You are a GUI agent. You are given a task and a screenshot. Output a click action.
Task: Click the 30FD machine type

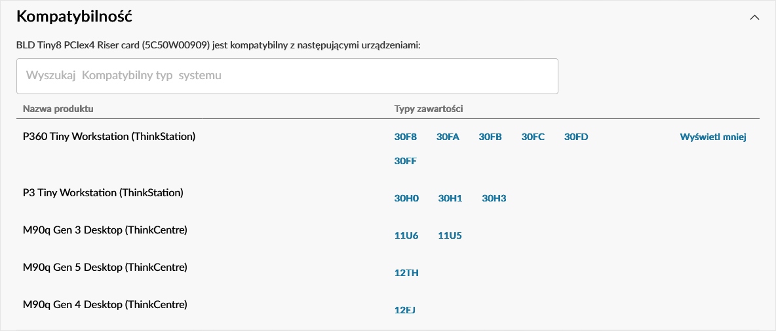coord(576,137)
